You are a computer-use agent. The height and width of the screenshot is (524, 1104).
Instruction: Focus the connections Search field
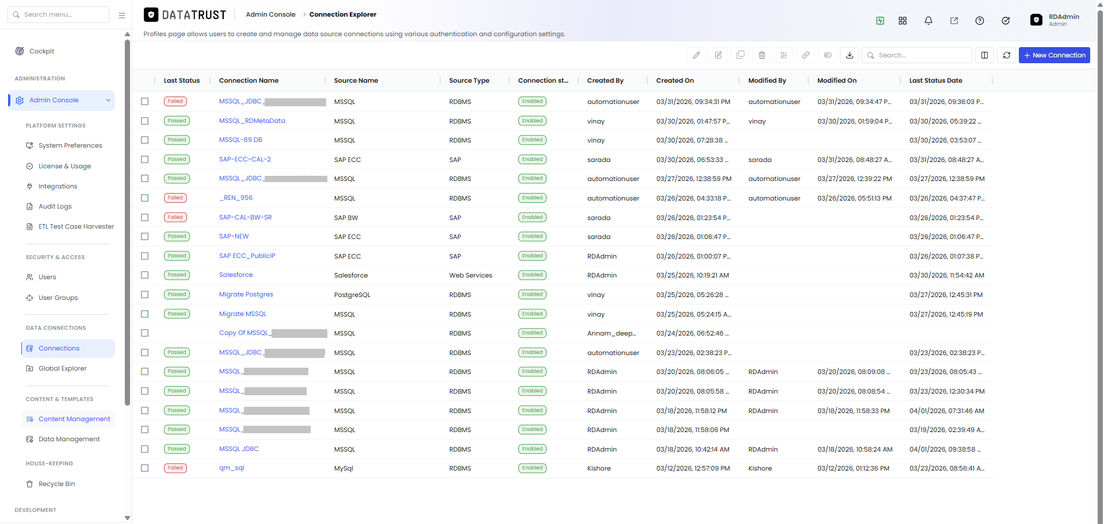click(917, 55)
